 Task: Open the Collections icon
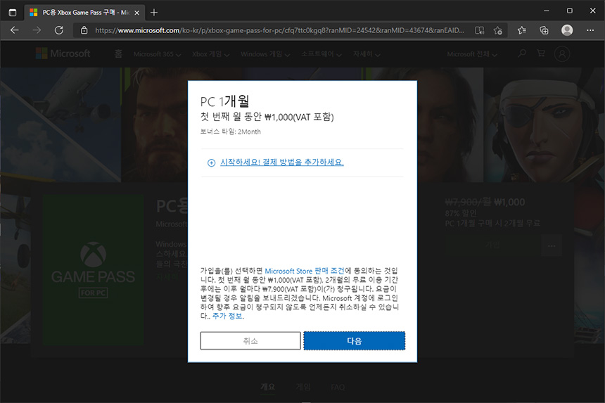tap(544, 30)
